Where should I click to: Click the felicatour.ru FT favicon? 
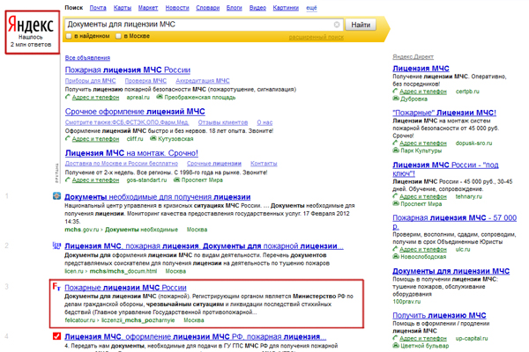[57, 288]
